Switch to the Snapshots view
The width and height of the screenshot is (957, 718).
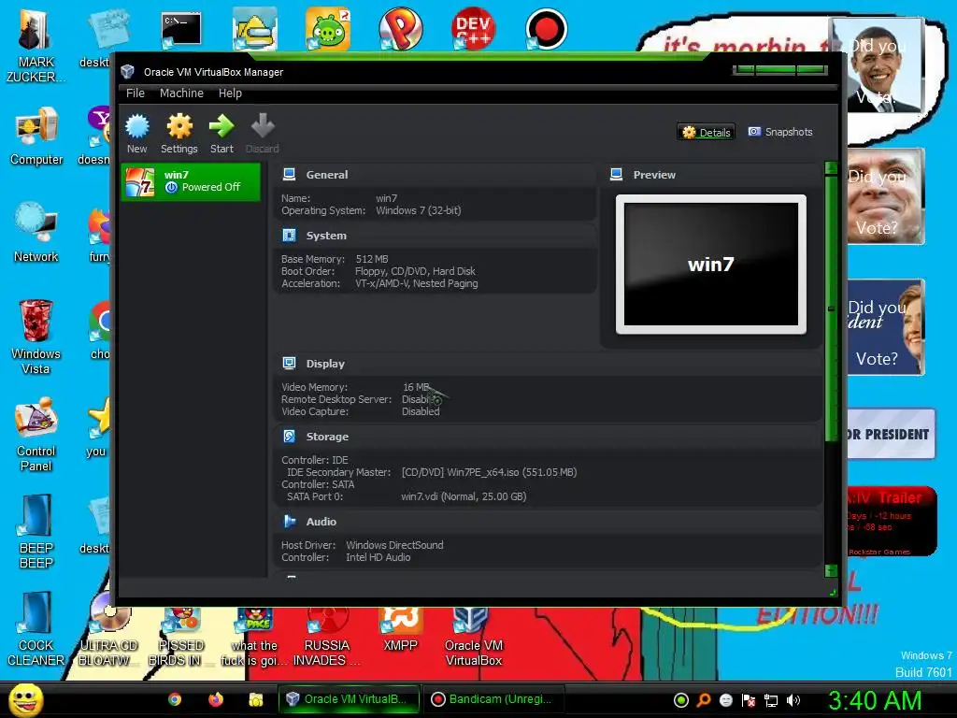click(x=780, y=132)
